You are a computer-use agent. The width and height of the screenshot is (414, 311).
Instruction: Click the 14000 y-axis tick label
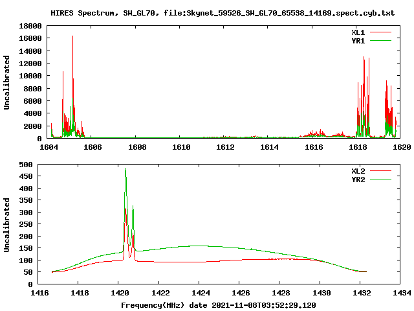(30, 51)
